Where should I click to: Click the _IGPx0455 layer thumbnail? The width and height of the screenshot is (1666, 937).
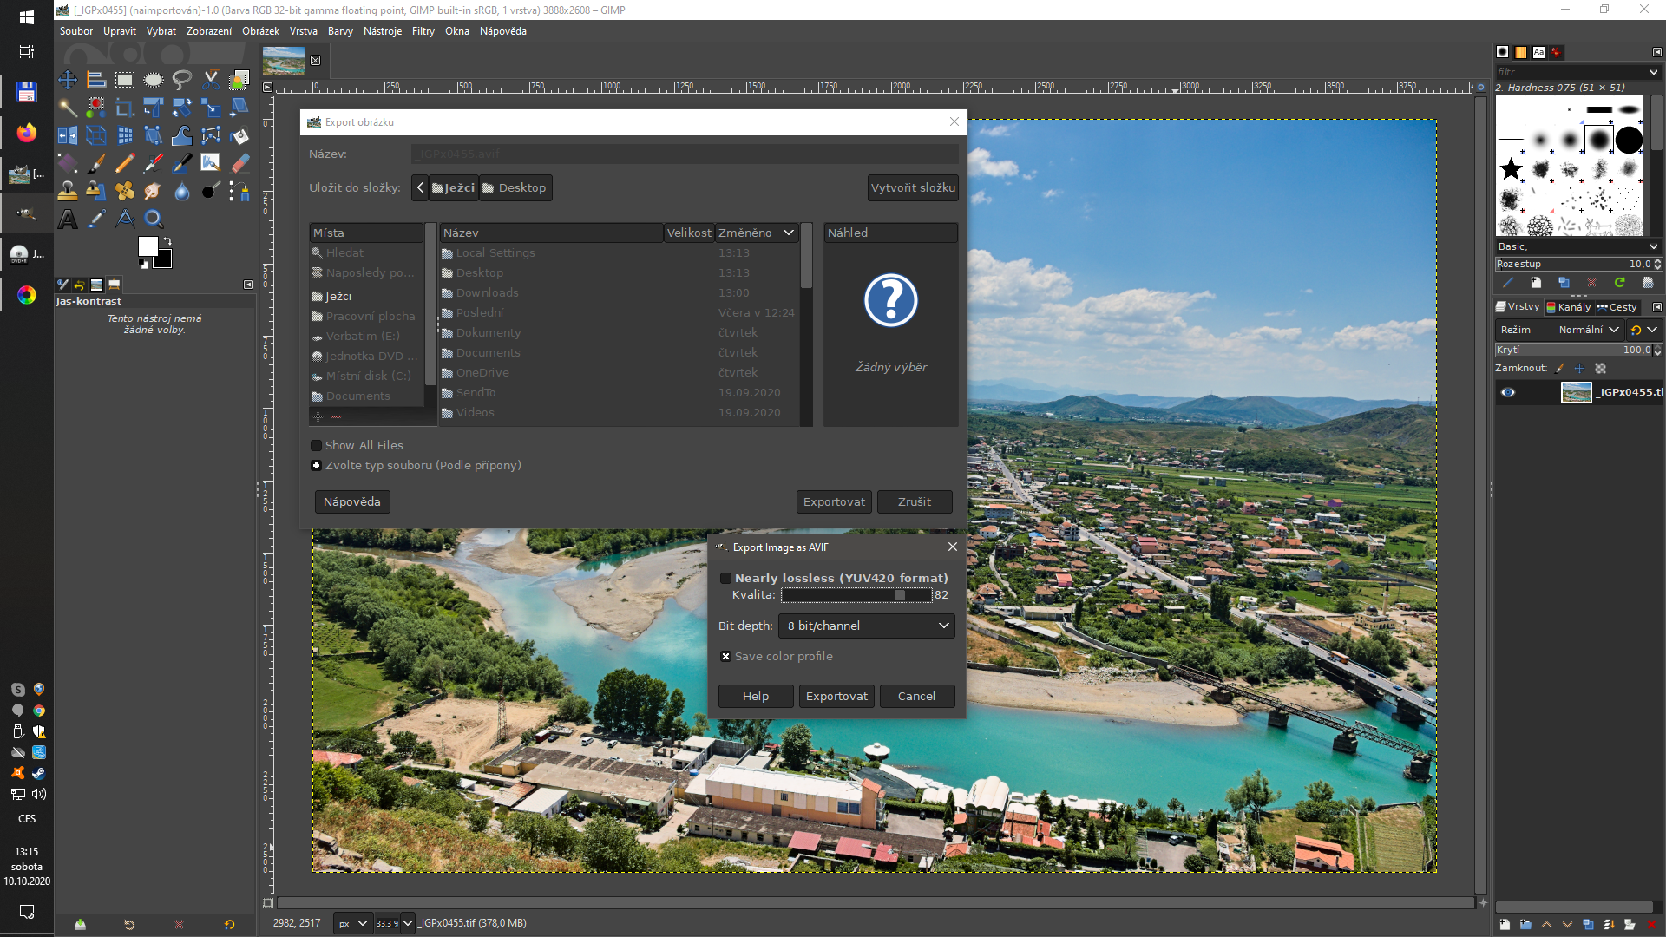(x=1576, y=392)
